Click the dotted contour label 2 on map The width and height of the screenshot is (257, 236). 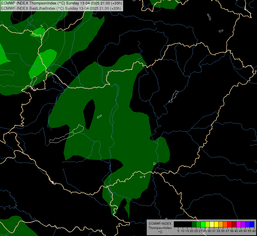42,26
